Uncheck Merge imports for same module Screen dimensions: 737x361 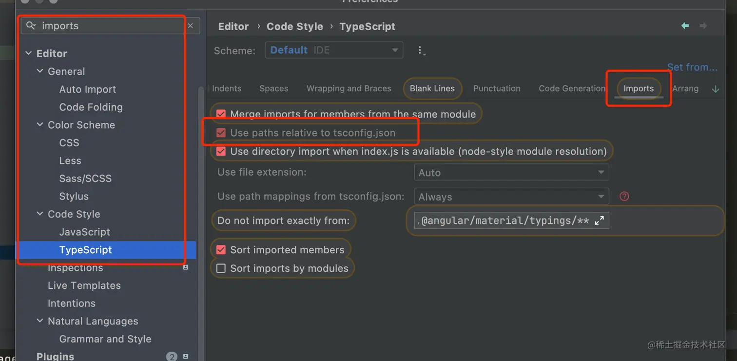pos(221,114)
